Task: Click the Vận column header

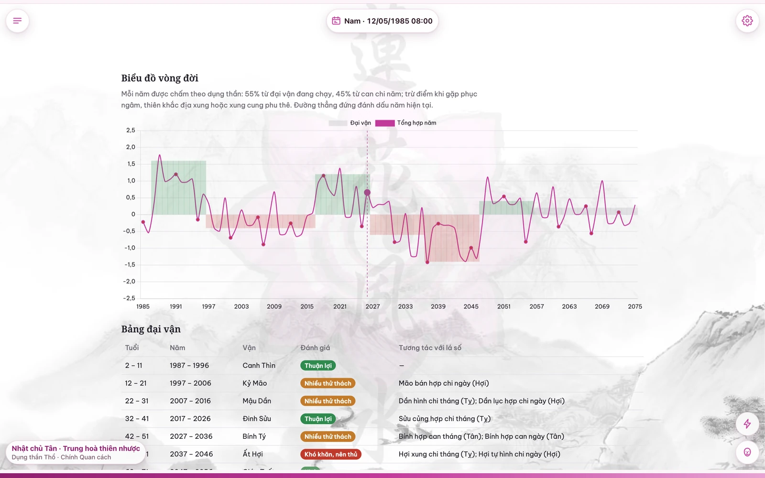Action: click(x=249, y=348)
